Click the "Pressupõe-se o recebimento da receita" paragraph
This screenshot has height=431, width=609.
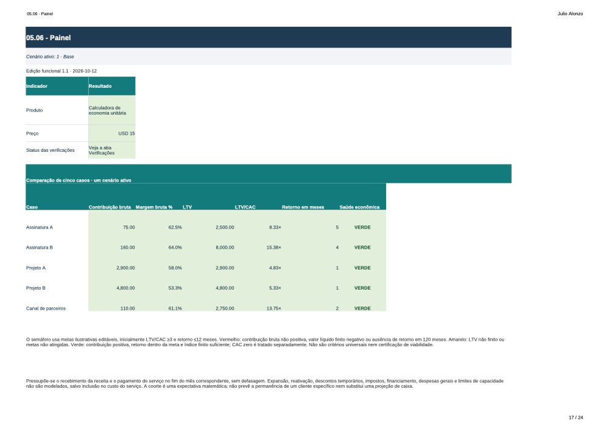point(265,384)
